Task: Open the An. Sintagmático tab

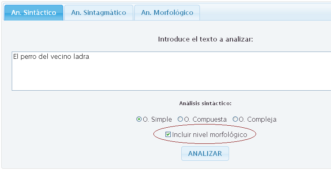Action: tap(99, 13)
